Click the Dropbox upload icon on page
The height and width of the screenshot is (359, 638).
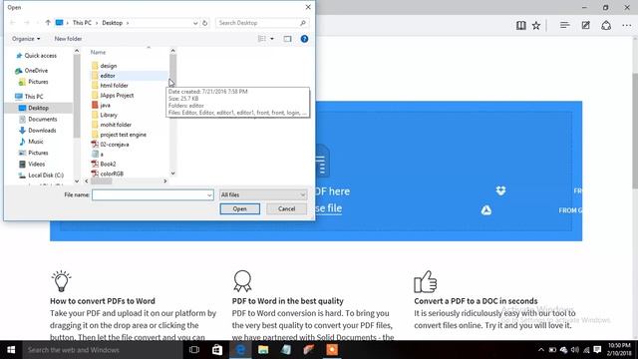500,190
